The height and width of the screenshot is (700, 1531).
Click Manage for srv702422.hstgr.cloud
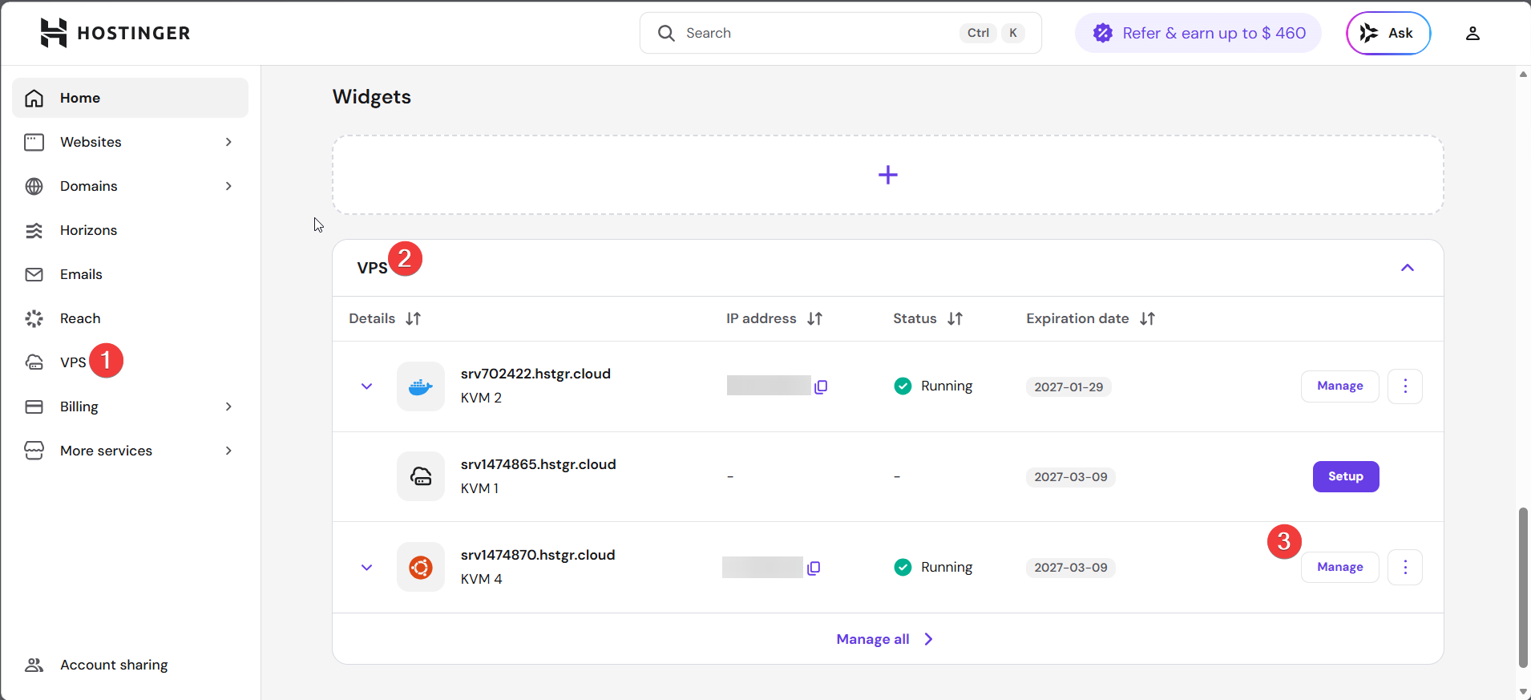(1339, 386)
